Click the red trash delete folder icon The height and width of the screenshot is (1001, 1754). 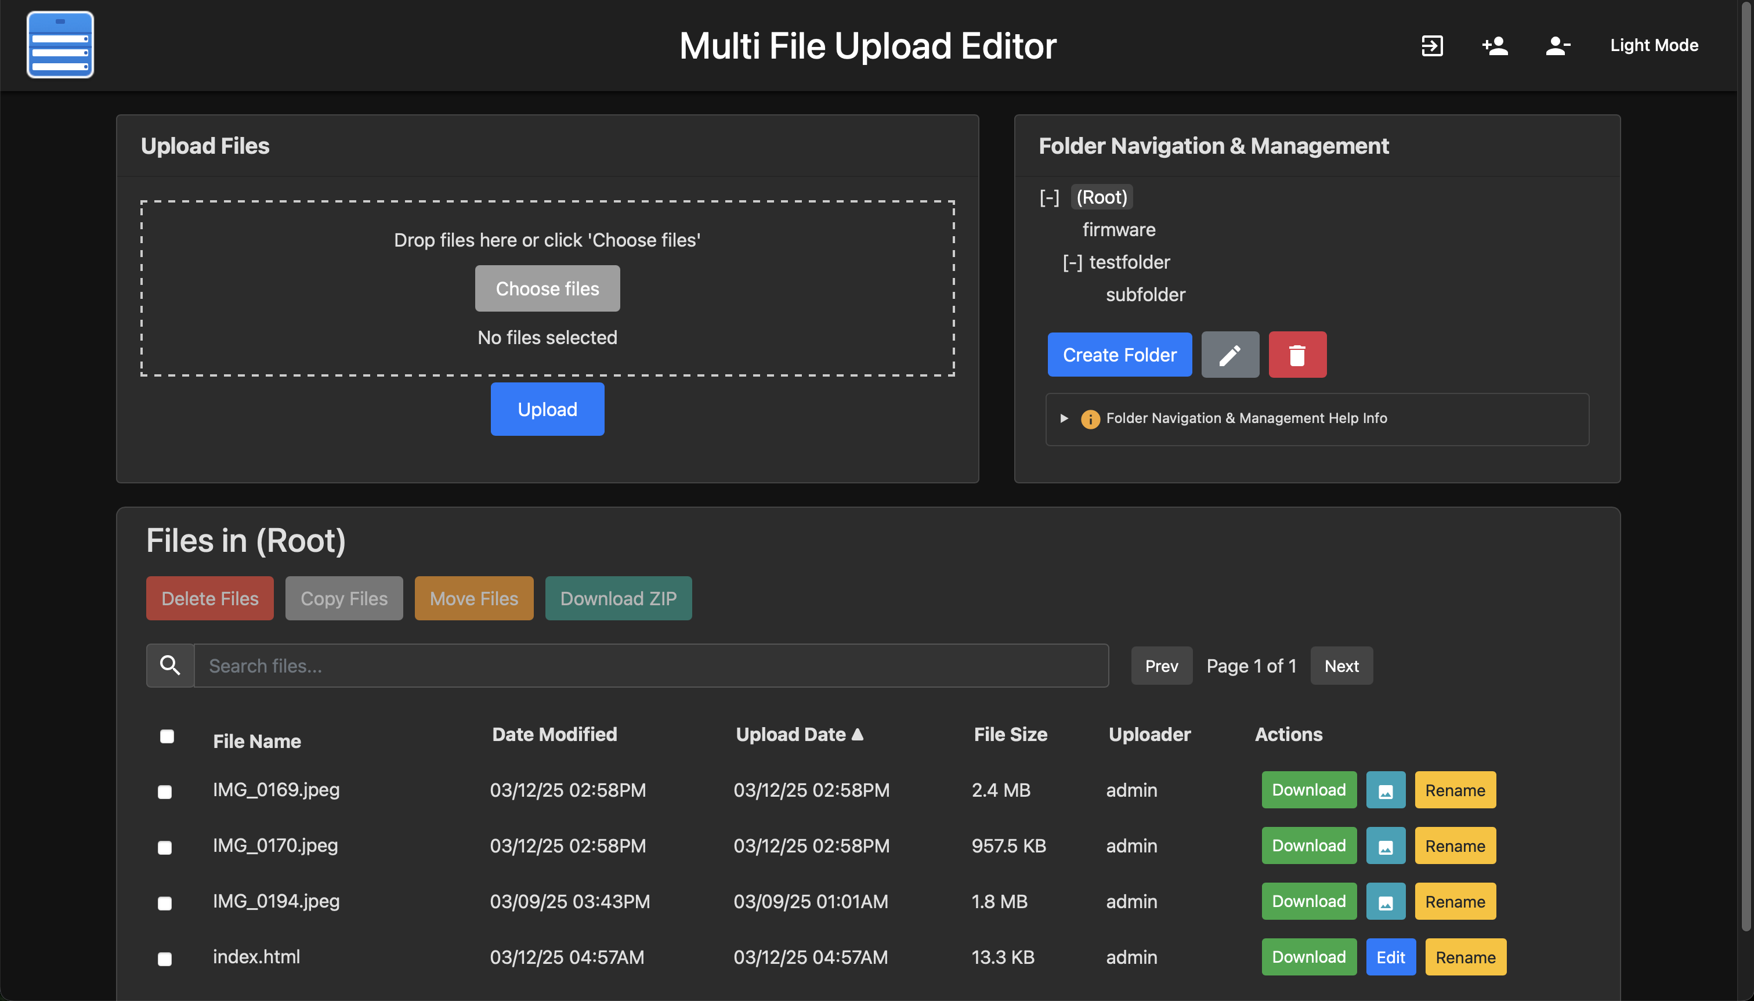[x=1297, y=355]
